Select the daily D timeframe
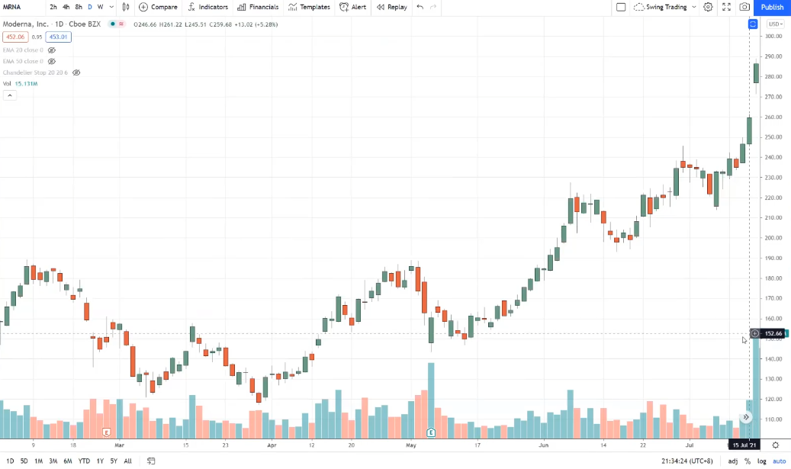Image resolution: width=791 pixels, height=469 pixels. (90, 7)
